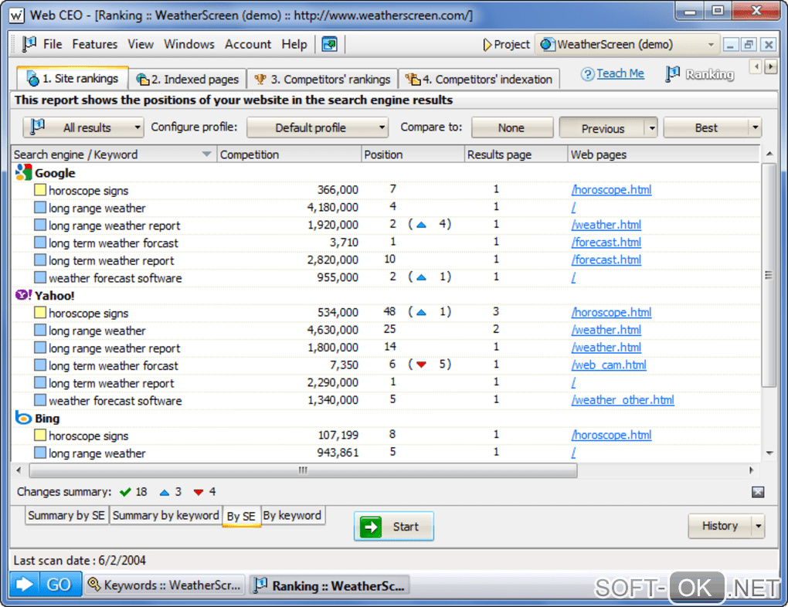Toggle box for Yahoo long range weather report
Screen dimensions: 788x607
40,348
